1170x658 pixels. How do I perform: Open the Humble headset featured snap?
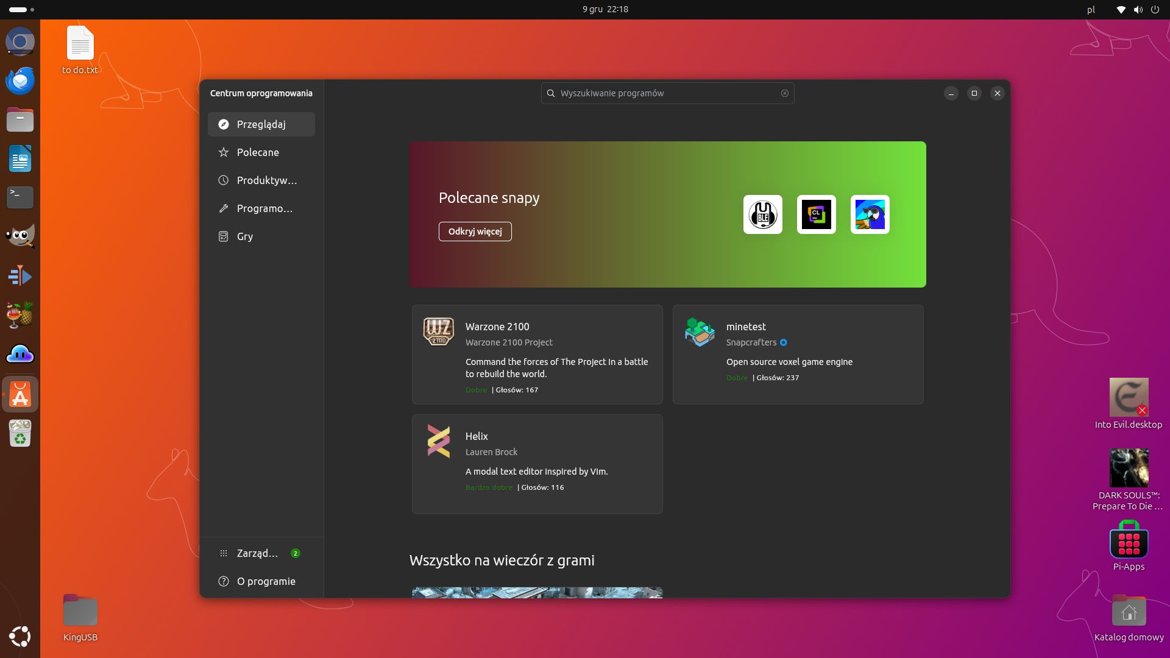pos(762,214)
